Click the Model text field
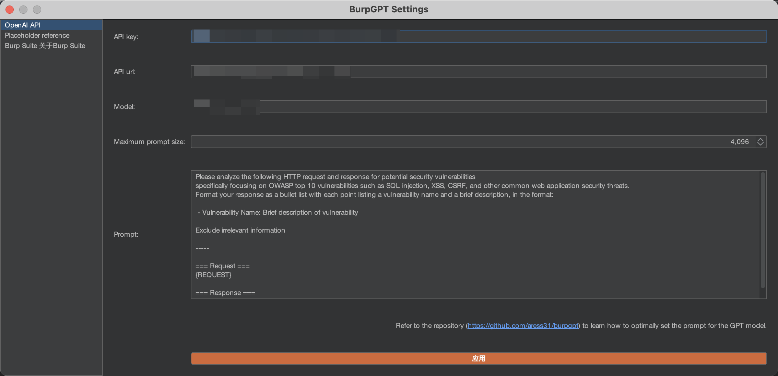Viewport: 778px width, 376px height. pyautogui.click(x=479, y=107)
